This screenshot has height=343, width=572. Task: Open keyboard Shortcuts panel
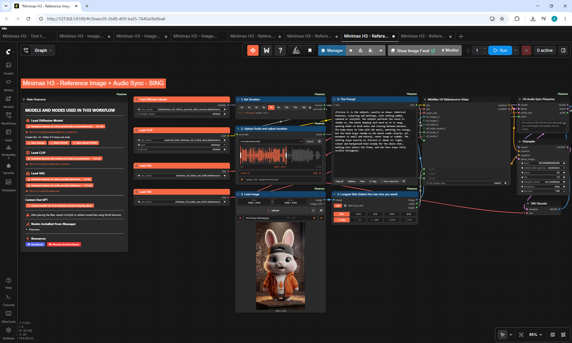pyautogui.click(x=8, y=317)
